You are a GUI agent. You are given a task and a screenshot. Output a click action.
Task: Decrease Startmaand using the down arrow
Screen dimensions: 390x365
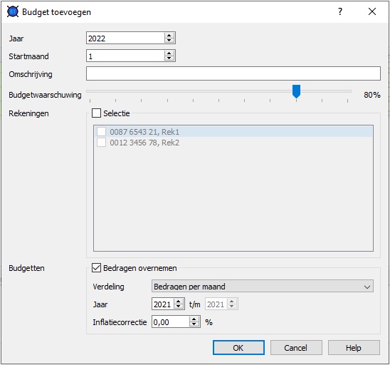coord(169,58)
